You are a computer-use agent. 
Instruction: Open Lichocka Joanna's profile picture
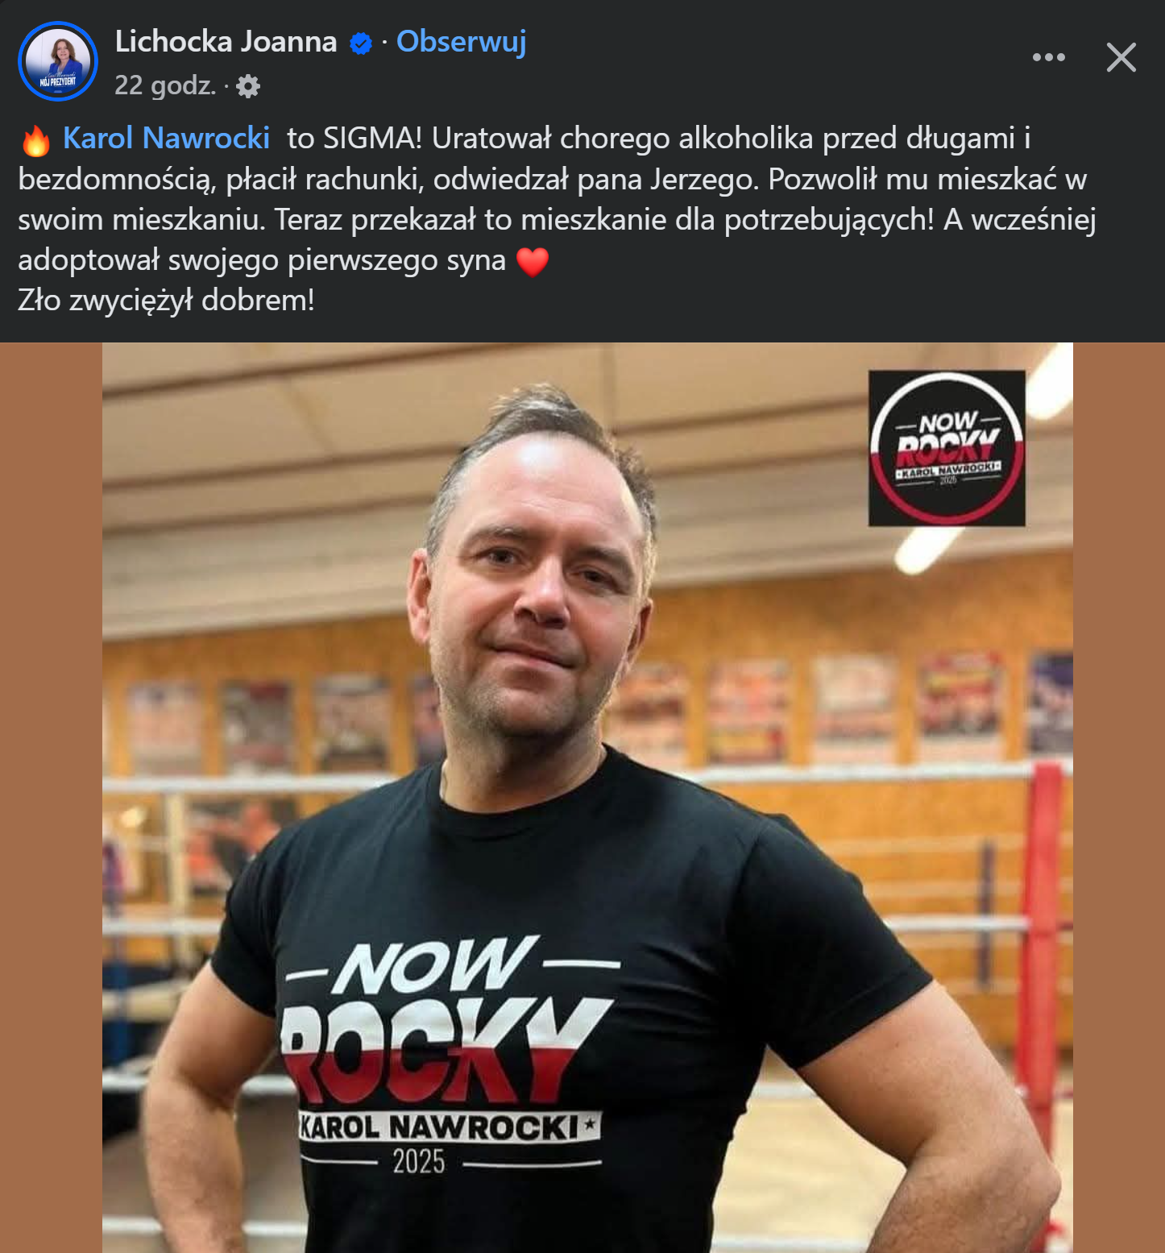coord(58,61)
